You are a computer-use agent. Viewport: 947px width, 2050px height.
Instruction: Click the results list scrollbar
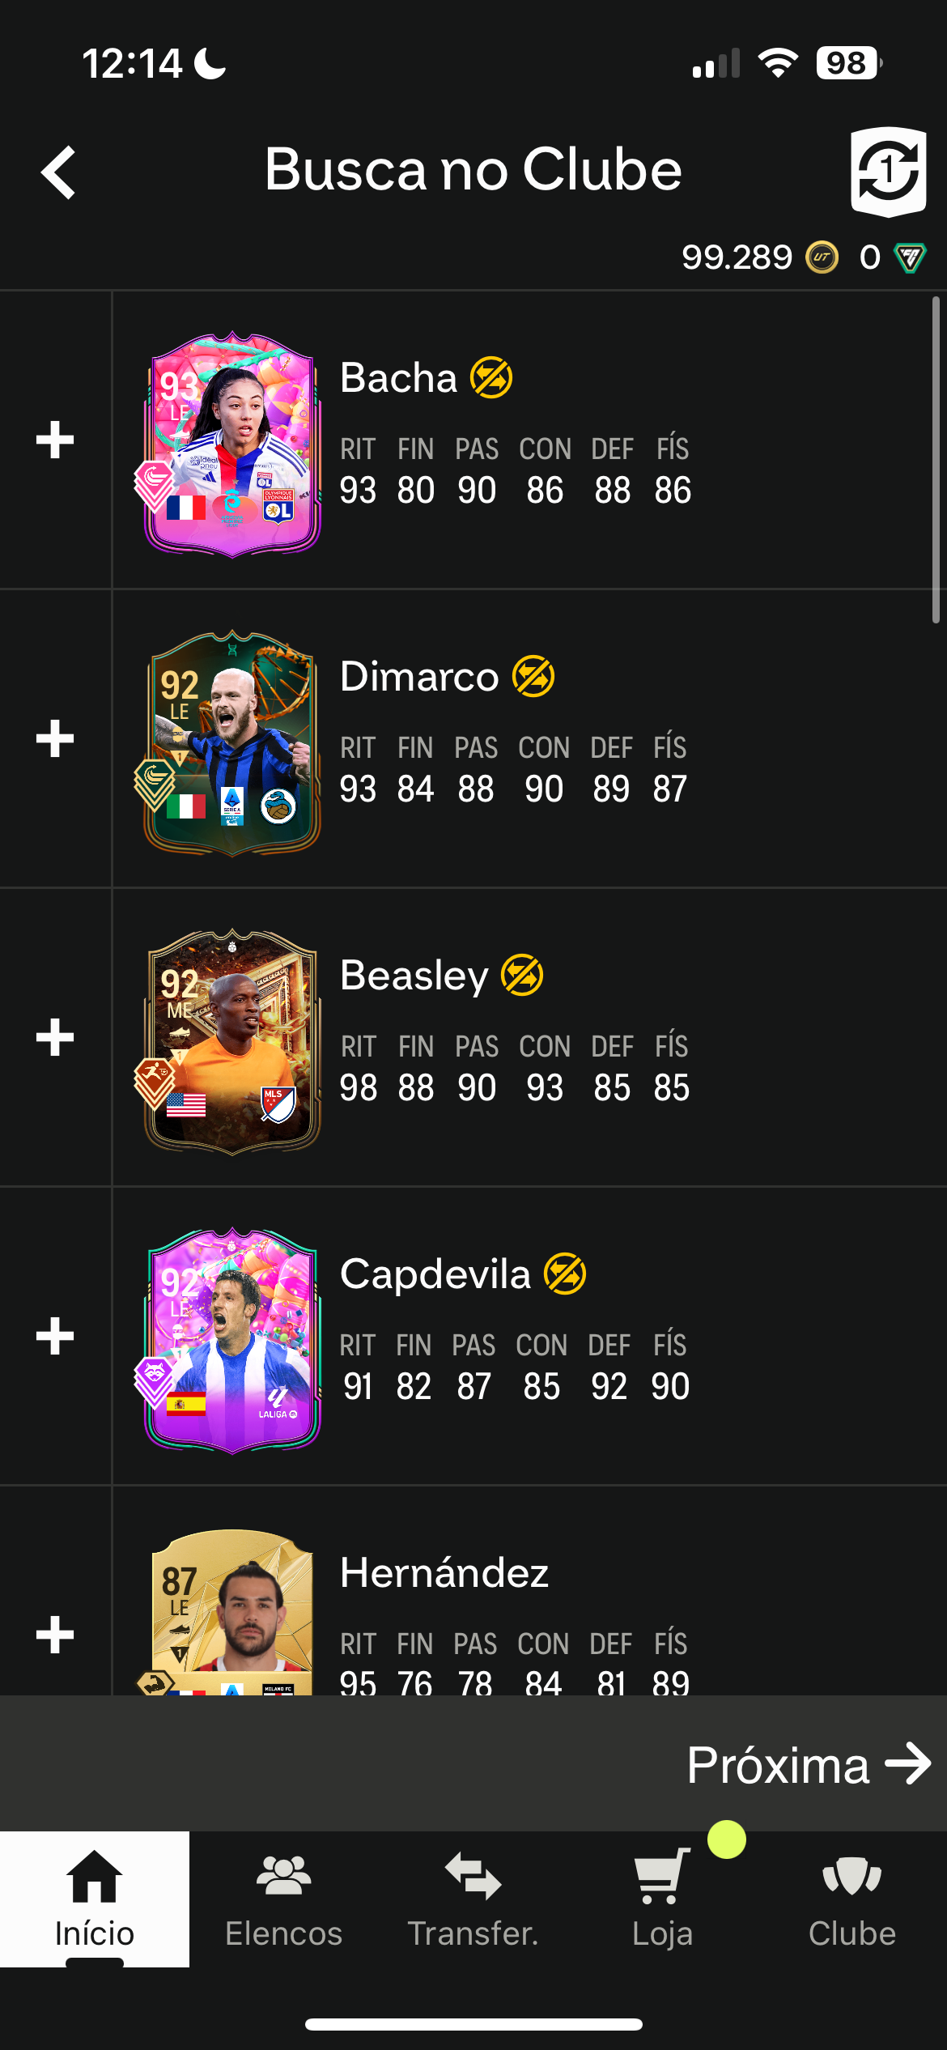[x=936, y=460]
